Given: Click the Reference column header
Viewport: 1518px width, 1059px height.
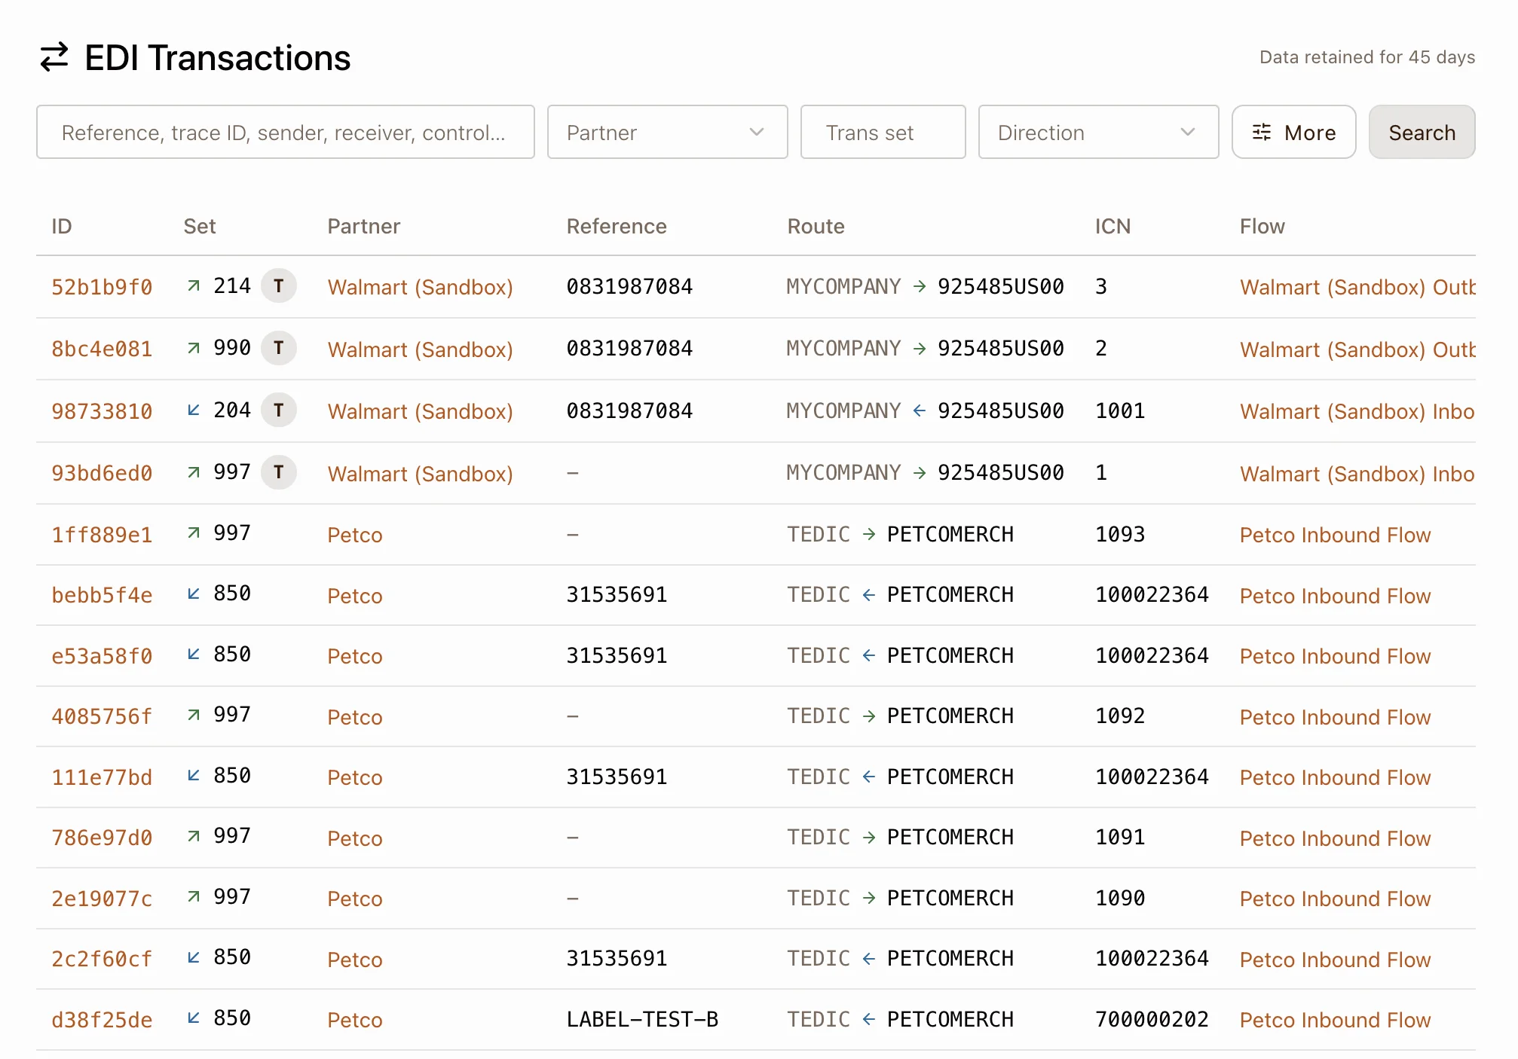Looking at the screenshot, I should [x=617, y=226].
